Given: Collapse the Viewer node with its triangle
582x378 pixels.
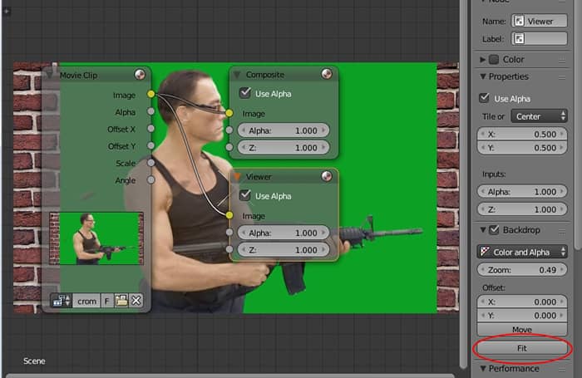Looking at the screenshot, I should [237, 177].
